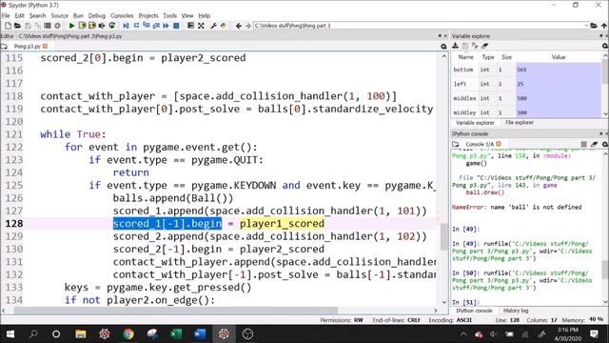This screenshot has width=609, height=343.
Task: Open the Tools menu
Action: click(x=169, y=15)
